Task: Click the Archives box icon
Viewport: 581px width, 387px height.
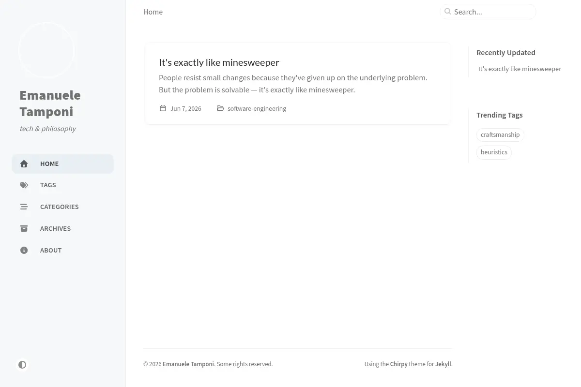Action: pyautogui.click(x=24, y=228)
